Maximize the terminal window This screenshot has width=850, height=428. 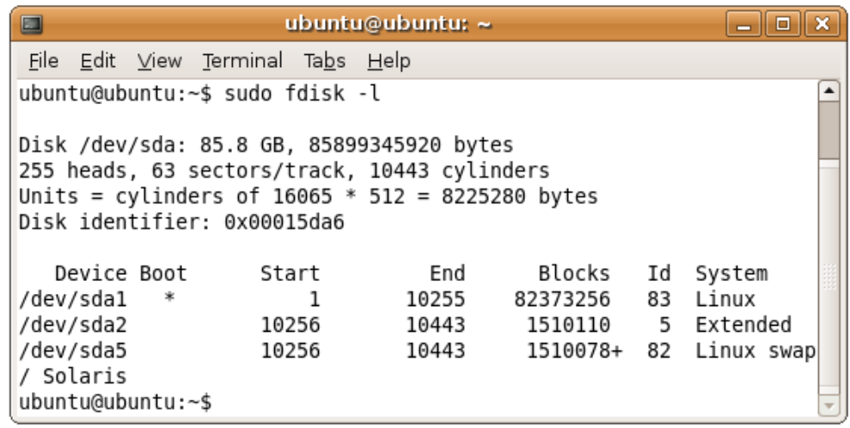[x=783, y=24]
